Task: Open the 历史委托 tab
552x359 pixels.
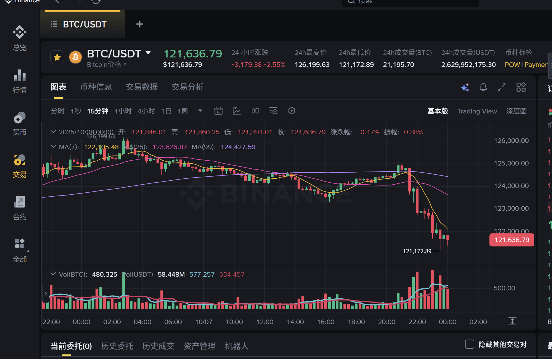Action: coord(117,346)
